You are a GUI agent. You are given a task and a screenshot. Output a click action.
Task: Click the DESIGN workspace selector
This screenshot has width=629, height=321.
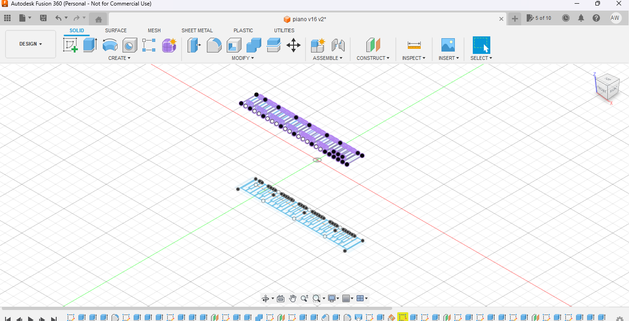tap(30, 44)
